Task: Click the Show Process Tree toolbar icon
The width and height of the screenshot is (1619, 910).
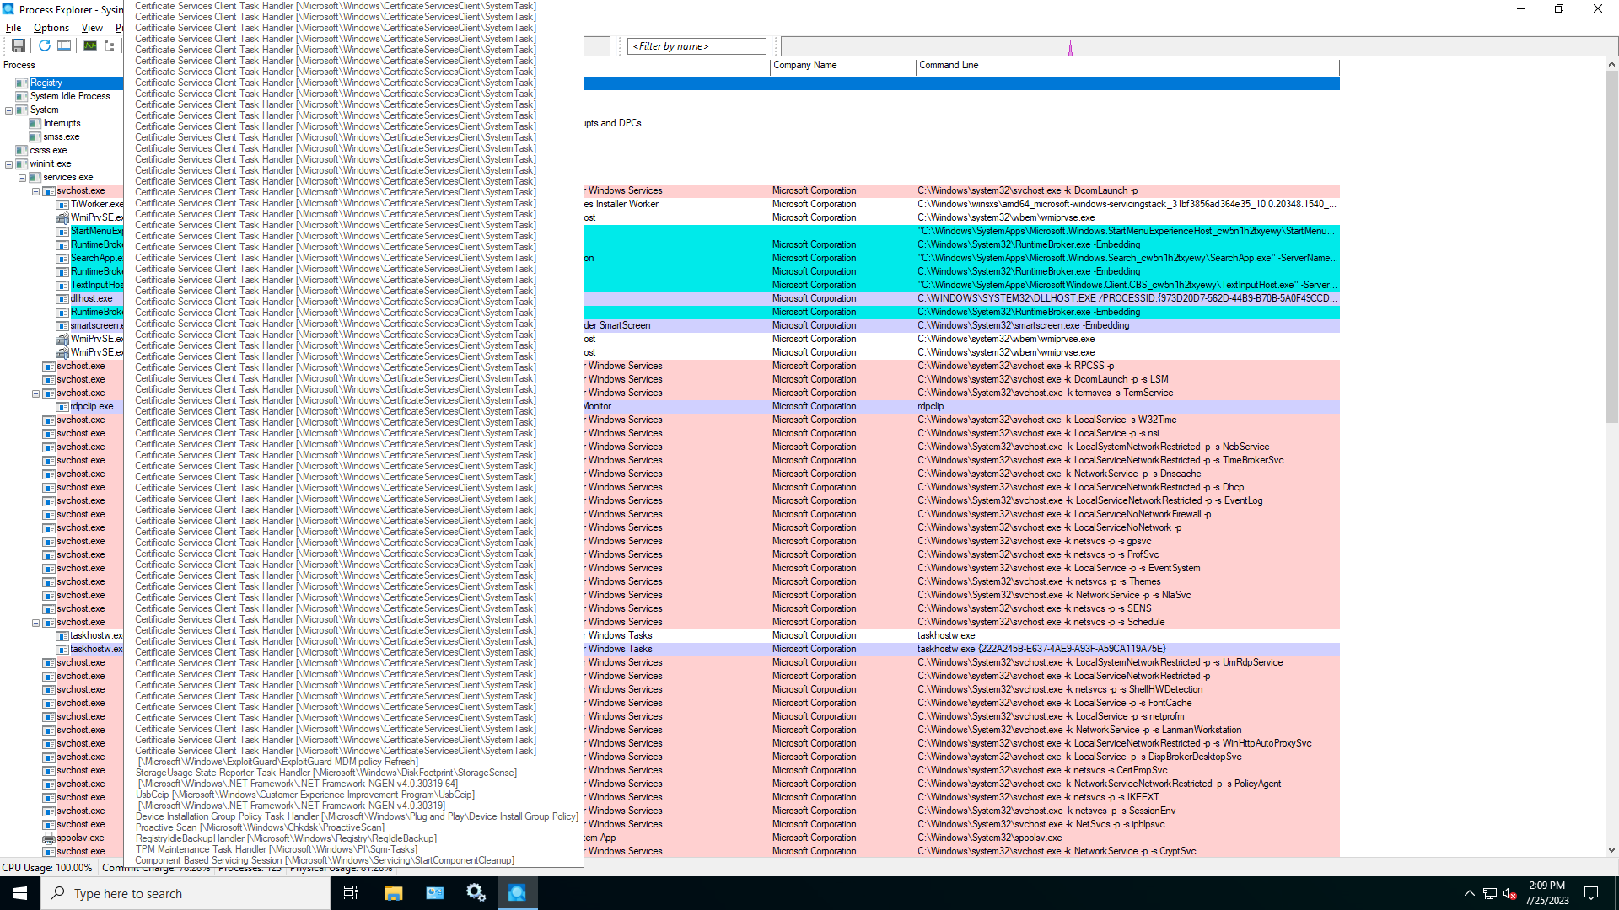Action: [x=110, y=45]
